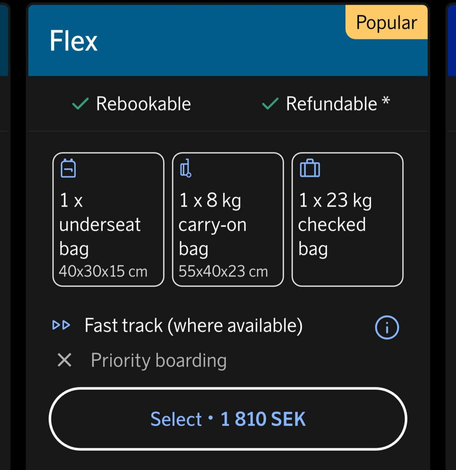Select the 1 x underseat bag card
Viewport: 456px width, 470px height.
pyautogui.click(x=108, y=219)
